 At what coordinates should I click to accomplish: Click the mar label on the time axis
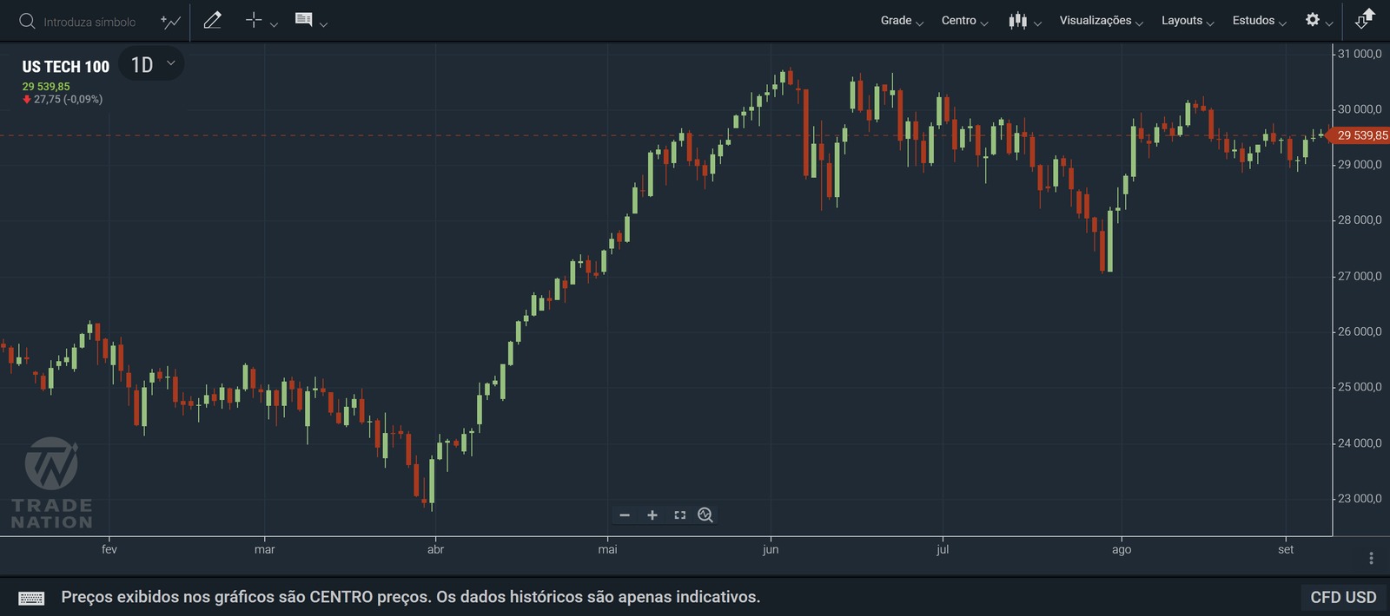(265, 549)
